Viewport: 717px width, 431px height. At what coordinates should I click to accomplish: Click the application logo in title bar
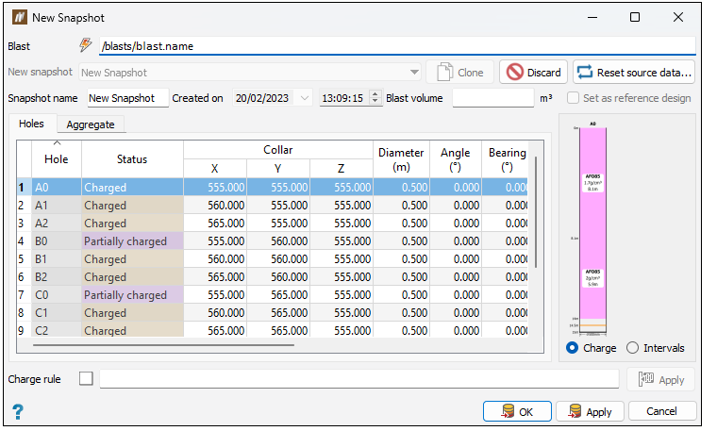(19, 17)
